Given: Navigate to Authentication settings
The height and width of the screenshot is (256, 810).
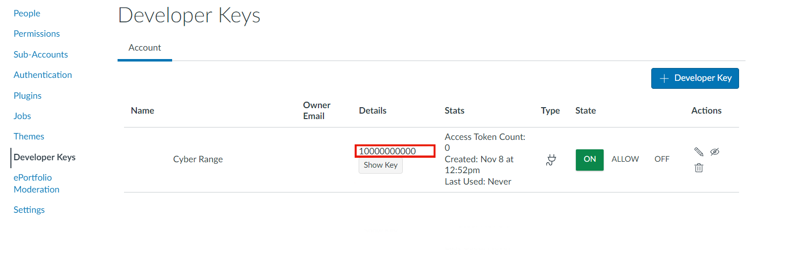Looking at the screenshot, I should pyautogui.click(x=43, y=75).
